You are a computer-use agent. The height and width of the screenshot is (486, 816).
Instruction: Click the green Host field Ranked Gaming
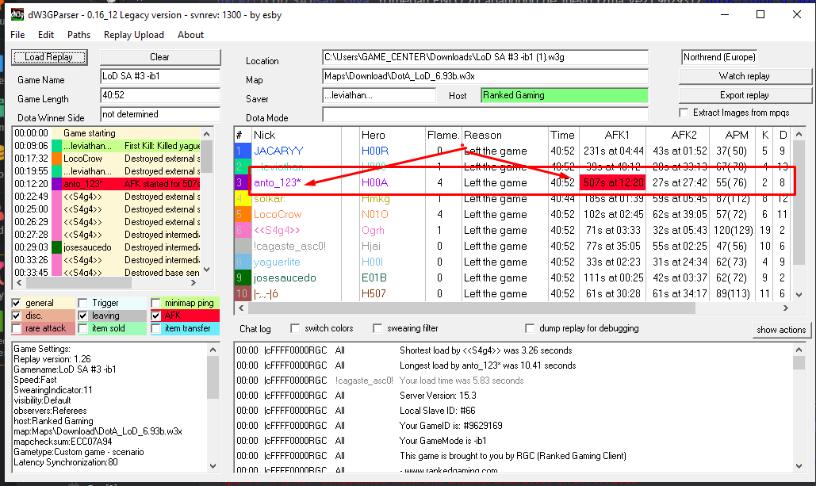coord(565,95)
